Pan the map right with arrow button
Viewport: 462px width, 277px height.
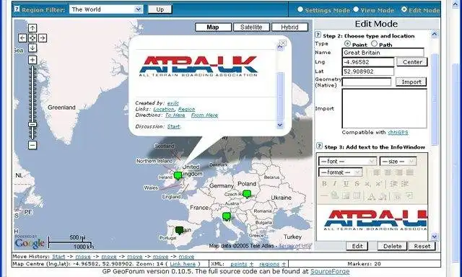pyautogui.click(x=43, y=38)
